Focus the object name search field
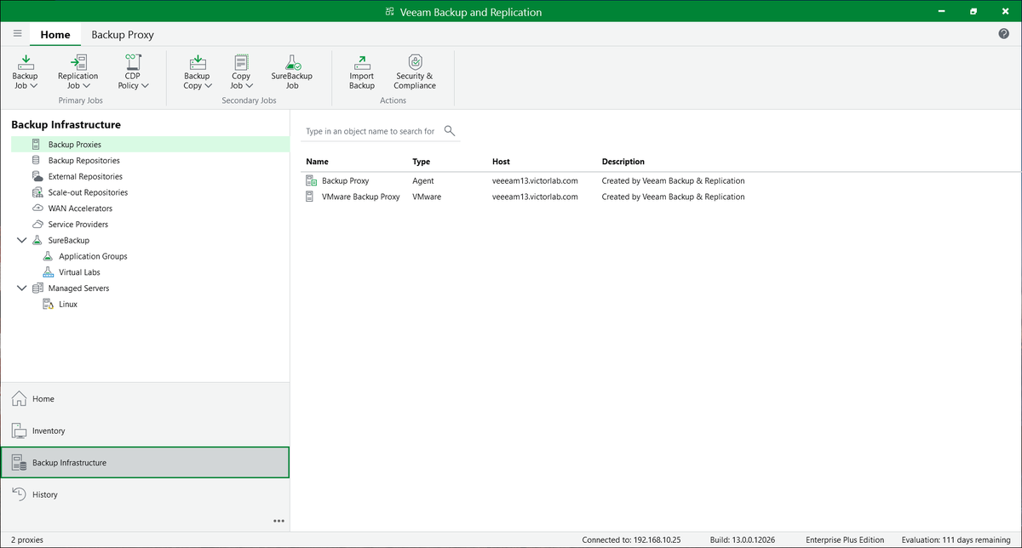Viewport: 1022px width, 548px height. tap(370, 131)
